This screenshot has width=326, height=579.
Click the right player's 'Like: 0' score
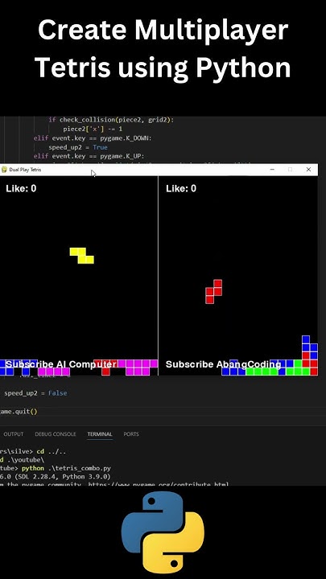tap(181, 189)
